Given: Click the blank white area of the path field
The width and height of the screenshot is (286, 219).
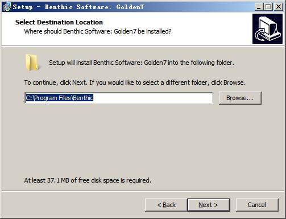Looking at the screenshot, I should coord(153,98).
